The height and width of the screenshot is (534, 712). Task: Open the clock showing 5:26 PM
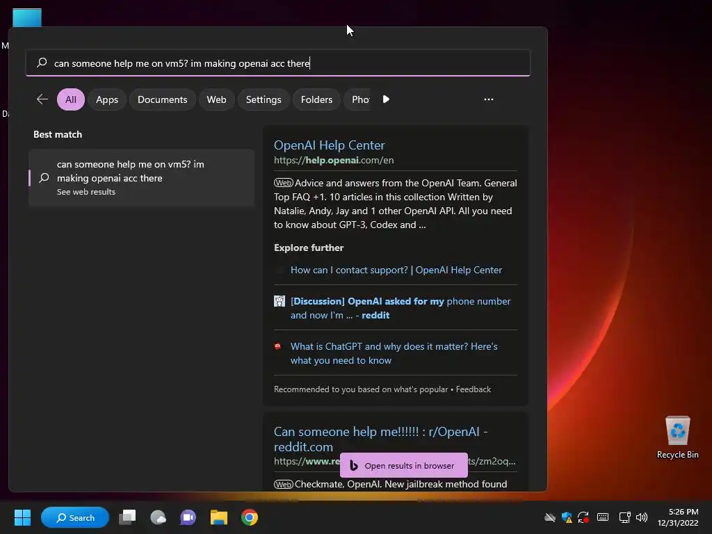679,517
